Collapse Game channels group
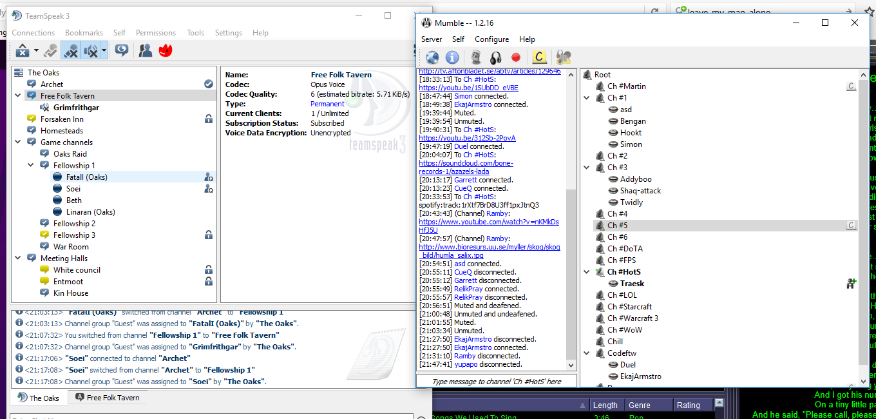The height and width of the screenshot is (419, 876). click(19, 142)
